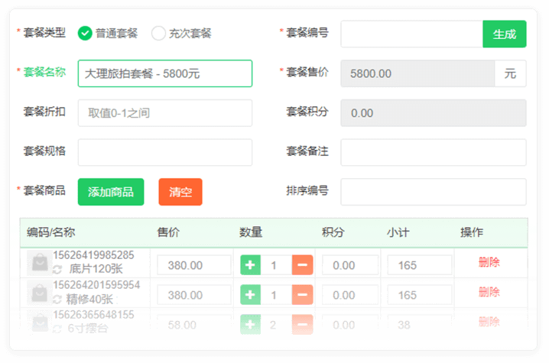Click the 售价 field of 底片120张
549x363 pixels.
click(x=194, y=265)
